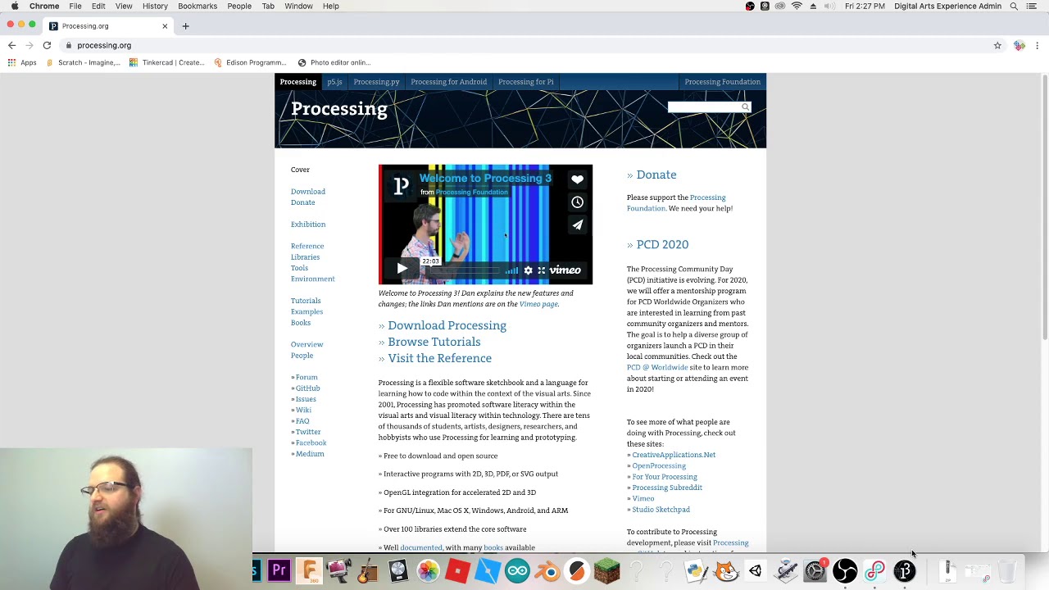This screenshot has width=1049, height=590.
Task: Open Examples in the left sidebar
Action: pyautogui.click(x=307, y=311)
